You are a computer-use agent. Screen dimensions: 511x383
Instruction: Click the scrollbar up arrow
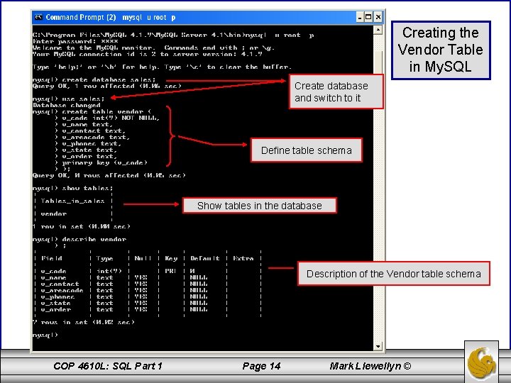click(x=378, y=30)
